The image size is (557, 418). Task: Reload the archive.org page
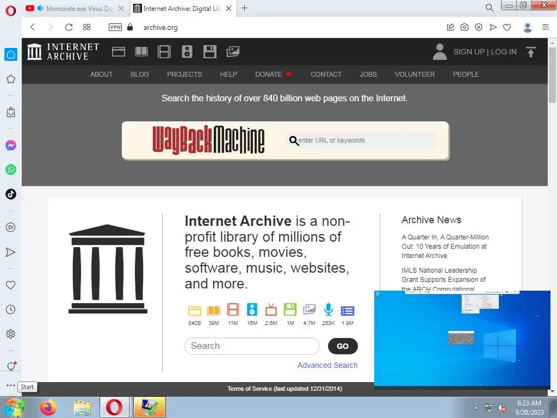(x=69, y=27)
